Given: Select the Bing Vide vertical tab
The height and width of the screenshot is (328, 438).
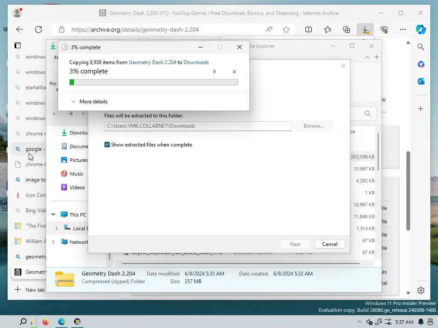Looking at the screenshot, I should pos(29,211).
